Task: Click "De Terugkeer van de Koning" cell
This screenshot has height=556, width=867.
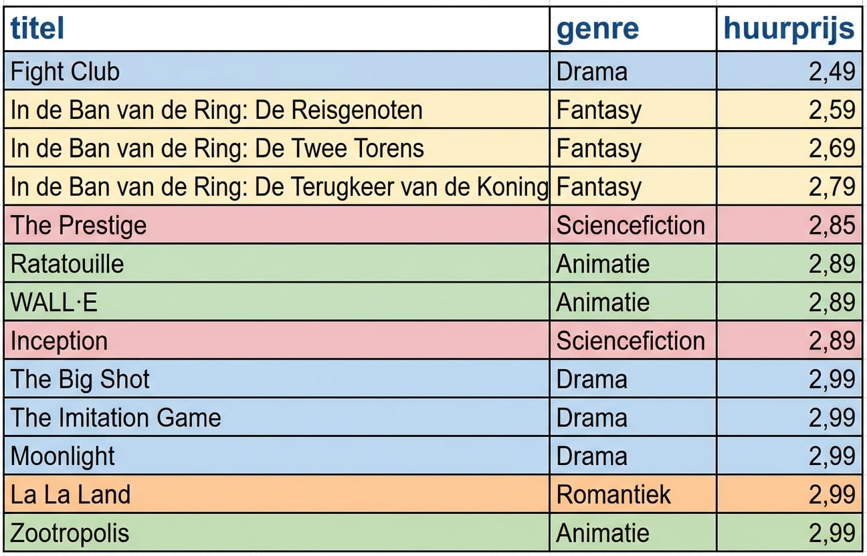Action: coord(278,187)
